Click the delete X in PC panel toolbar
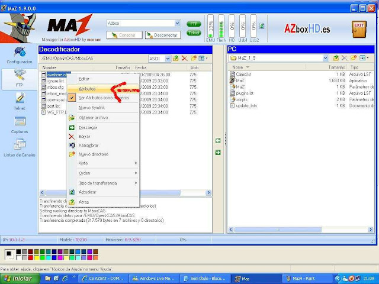379x284 pixels. tap(344, 58)
